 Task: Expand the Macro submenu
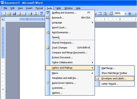tap(70, 73)
